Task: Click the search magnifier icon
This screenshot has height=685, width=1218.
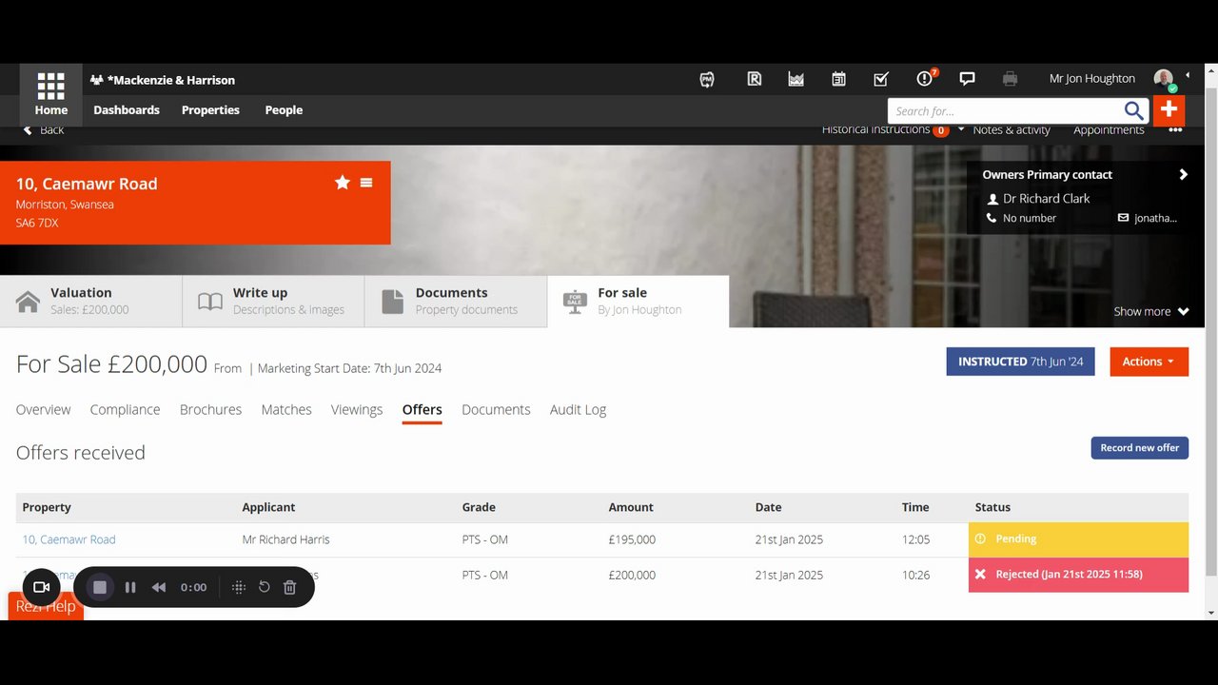Action: pos(1133,110)
